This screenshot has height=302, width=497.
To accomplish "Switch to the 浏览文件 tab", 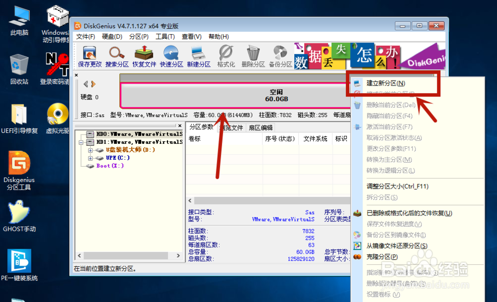I will [232, 128].
